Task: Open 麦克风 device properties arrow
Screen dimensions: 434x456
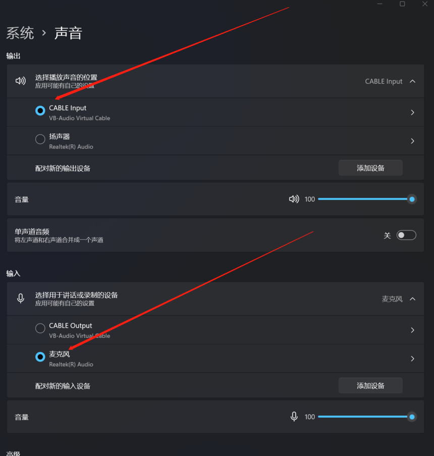Action: (412, 358)
